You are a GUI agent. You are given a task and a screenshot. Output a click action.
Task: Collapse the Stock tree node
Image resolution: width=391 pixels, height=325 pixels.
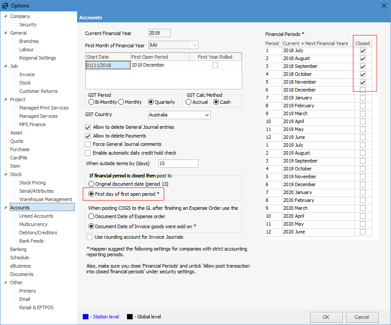(6, 174)
